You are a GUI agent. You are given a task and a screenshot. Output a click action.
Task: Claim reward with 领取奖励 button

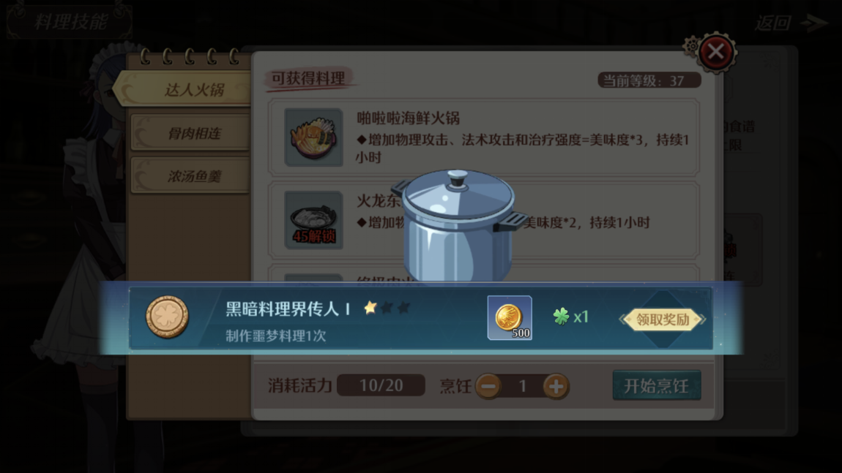(663, 319)
